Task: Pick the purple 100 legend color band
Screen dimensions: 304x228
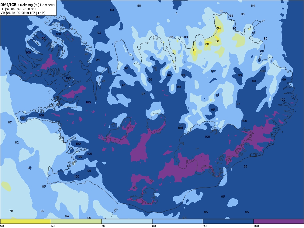Action: pos(279,221)
